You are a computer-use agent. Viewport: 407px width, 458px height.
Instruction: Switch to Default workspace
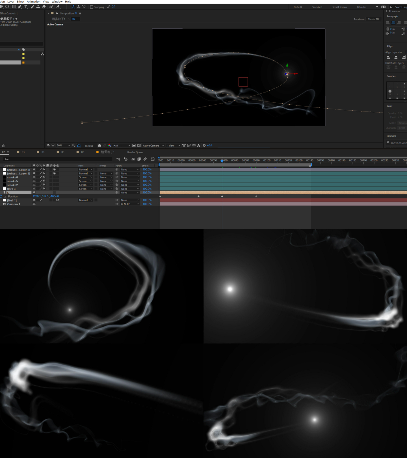298,7
